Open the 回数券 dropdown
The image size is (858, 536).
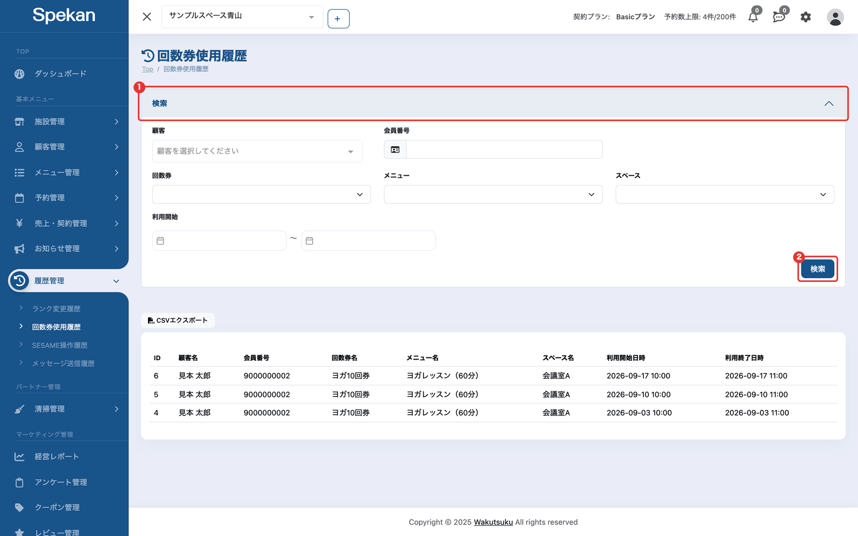coord(262,195)
